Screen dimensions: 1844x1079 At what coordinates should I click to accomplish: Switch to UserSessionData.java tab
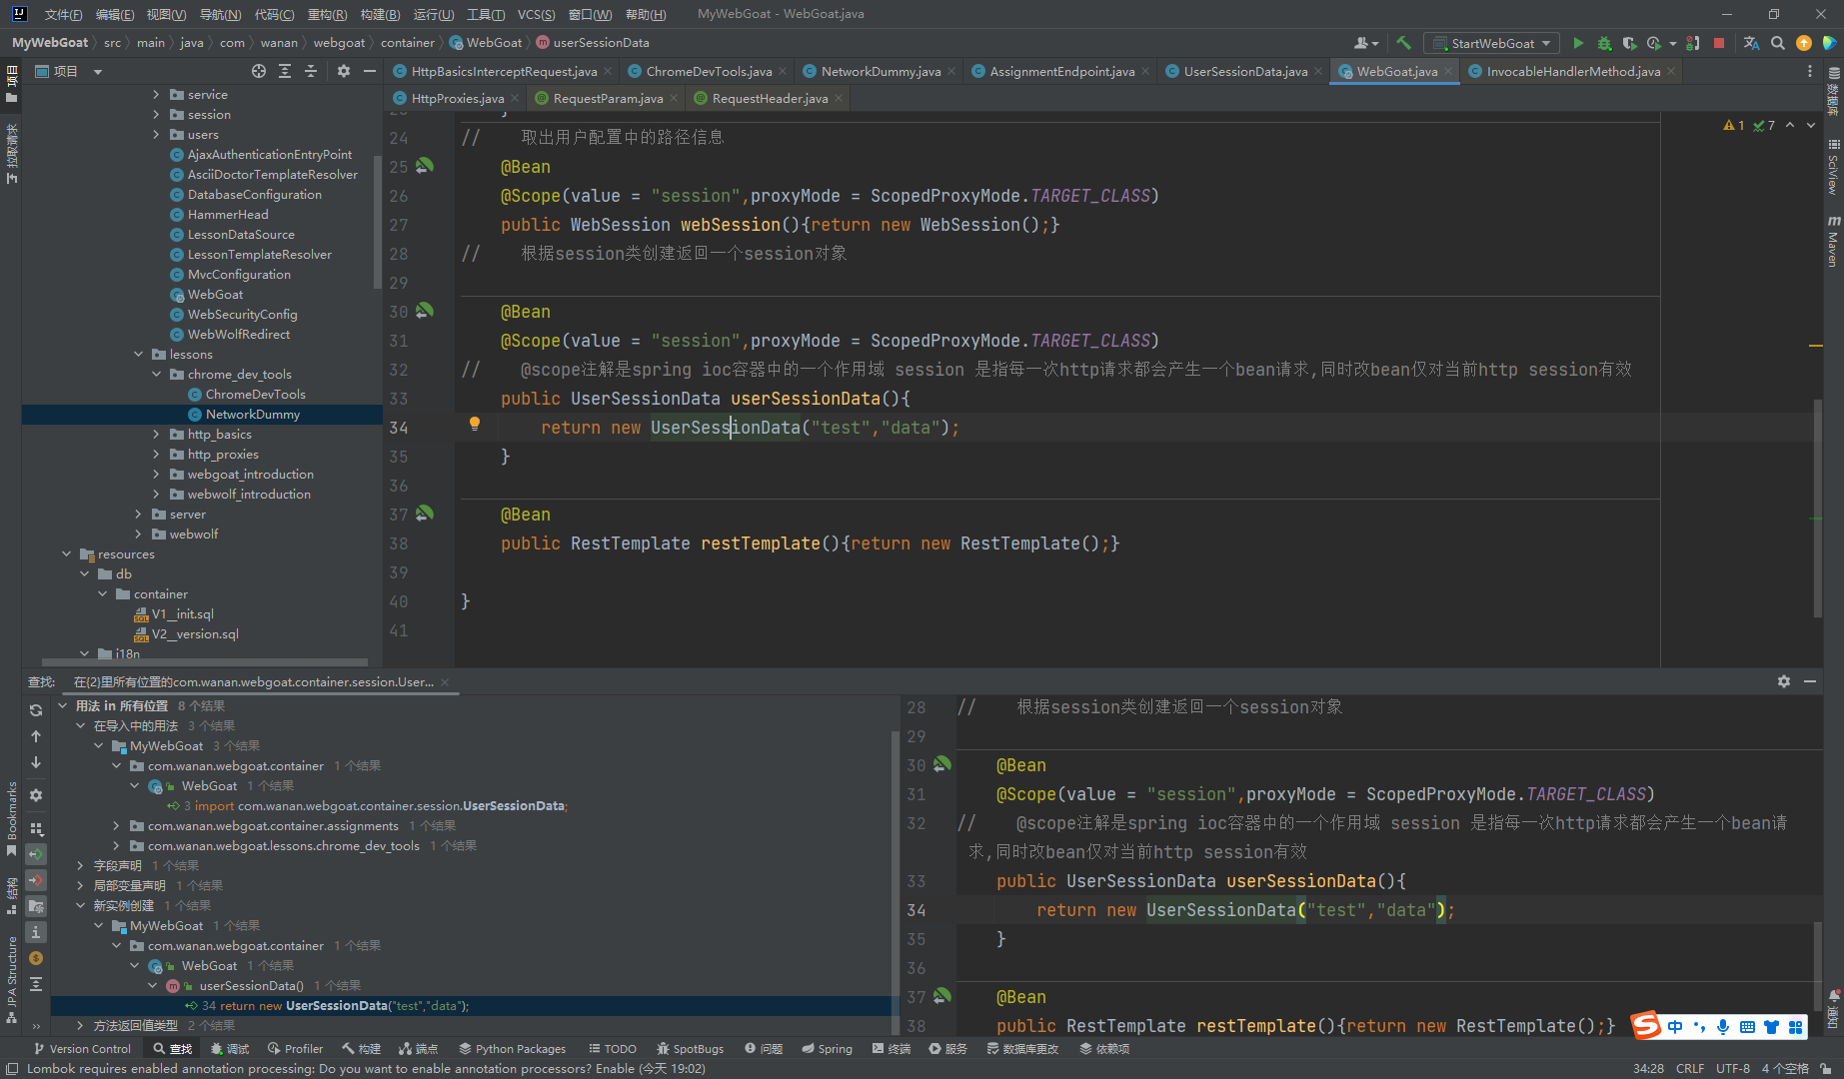tap(1245, 71)
